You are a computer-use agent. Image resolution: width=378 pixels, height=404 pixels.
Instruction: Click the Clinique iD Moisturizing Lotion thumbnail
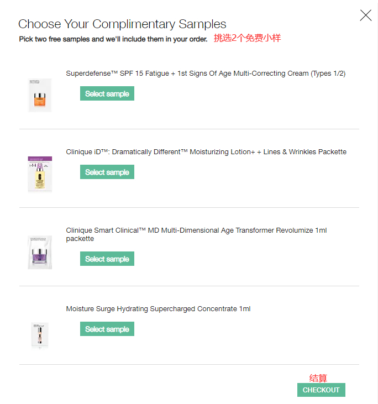click(x=40, y=174)
